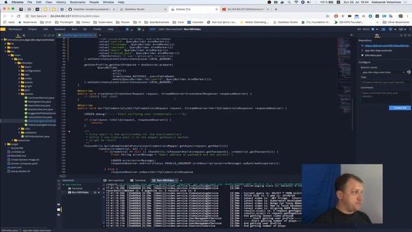The image size is (412, 232).
Task: Open the Workspace menu
Action: pos(15,29)
